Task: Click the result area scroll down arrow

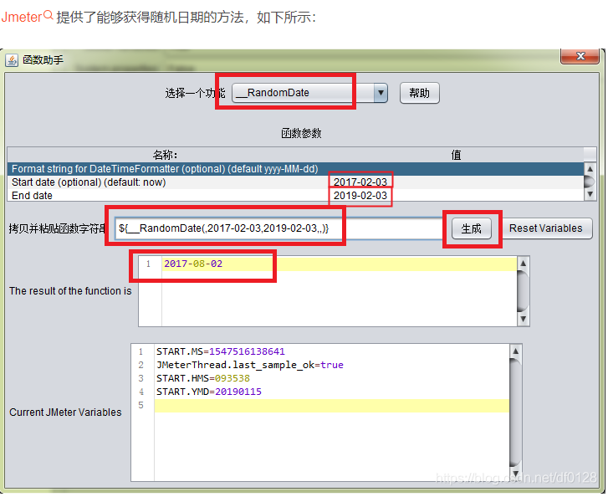Action: click(523, 319)
